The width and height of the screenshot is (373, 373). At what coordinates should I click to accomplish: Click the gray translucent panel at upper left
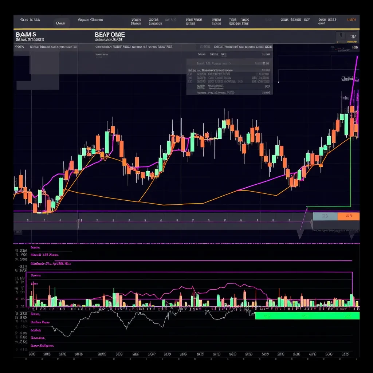pos(45,70)
